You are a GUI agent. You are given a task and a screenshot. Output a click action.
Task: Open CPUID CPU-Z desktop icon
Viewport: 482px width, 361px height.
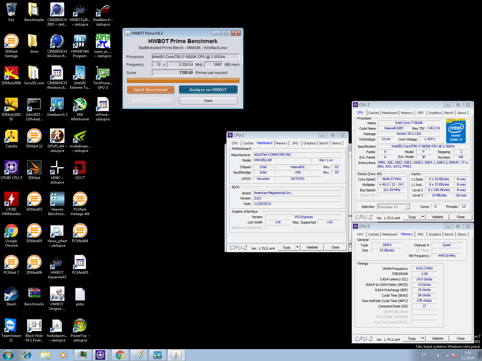pyautogui.click(x=11, y=170)
